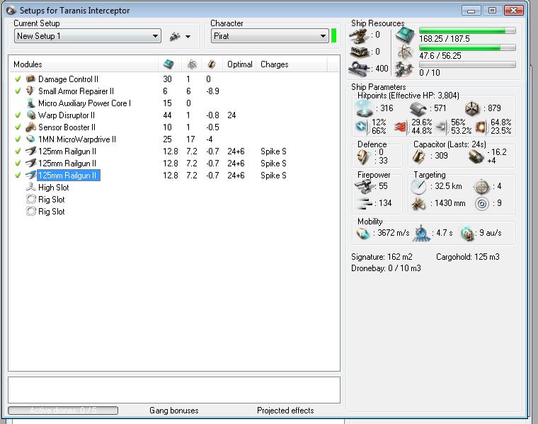Click the launcher hardpoints icon

[359, 52]
